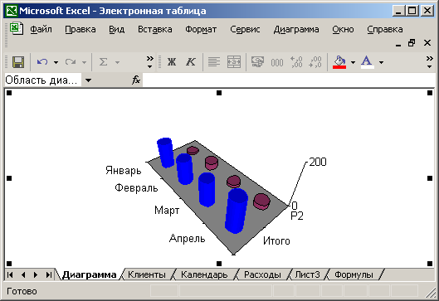Click inside the formula bar field

[288, 80]
